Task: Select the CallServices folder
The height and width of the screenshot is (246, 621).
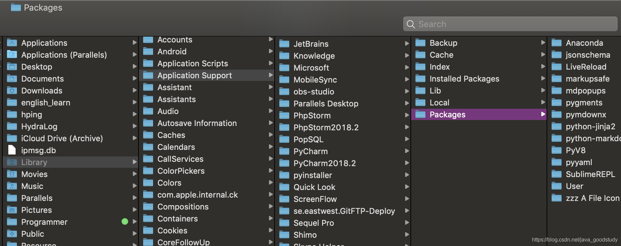Action: pos(207,159)
